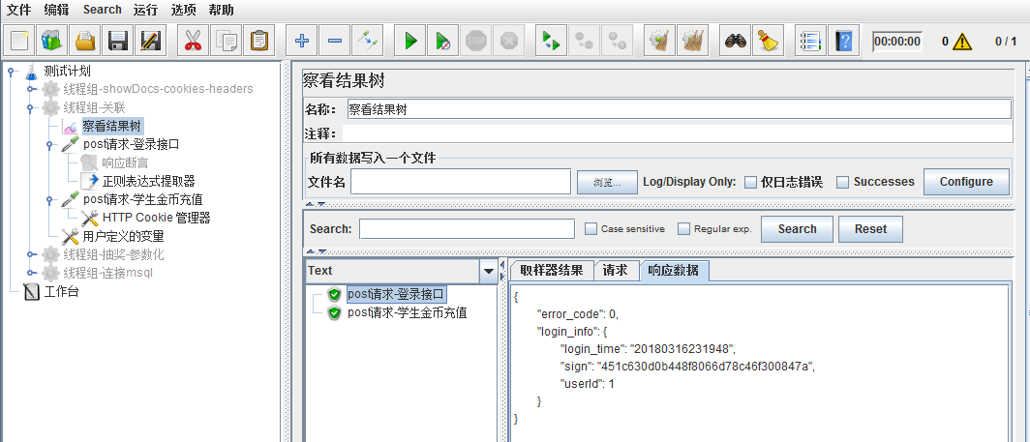Click the Search text input field
The image size is (1030, 442).
pyautogui.click(x=467, y=228)
